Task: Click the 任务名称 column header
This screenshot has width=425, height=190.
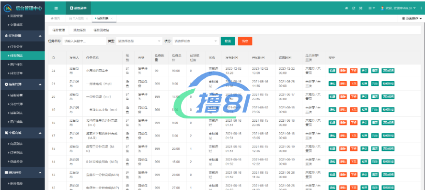Action: tap(92, 58)
